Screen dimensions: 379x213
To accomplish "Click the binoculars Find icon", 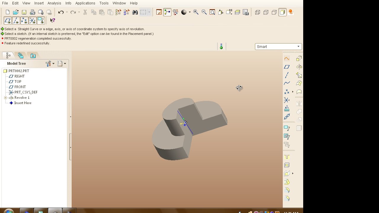I will click(135, 12).
